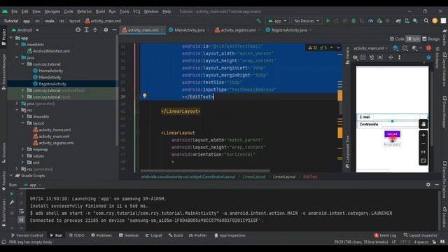Click Select Opened File target icon
448x252 pixels.
tap(78, 30)
